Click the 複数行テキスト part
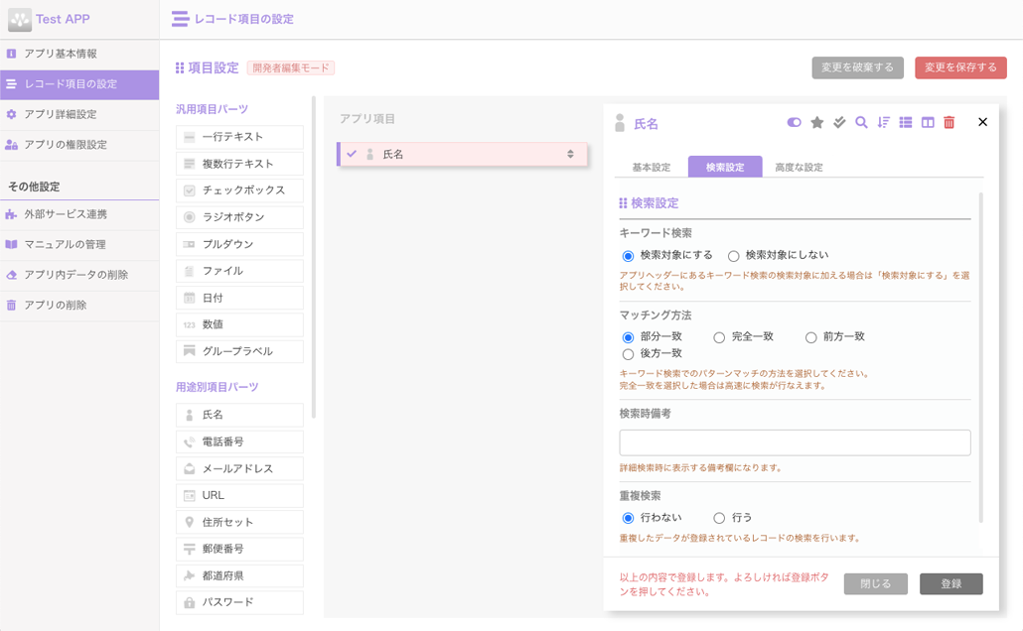1023x631 pixels. coord(239,164)
